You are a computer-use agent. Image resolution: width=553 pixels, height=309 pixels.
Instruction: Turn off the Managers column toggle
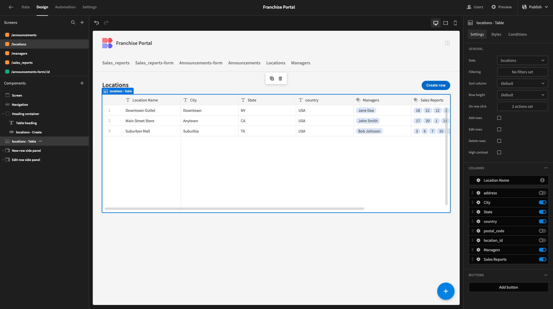(x=543, y=250)
